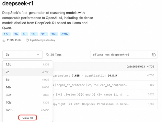Screen dimensions: 162x122
Task: Click the clock icon beside Updated yesterday
Action: [27, 40]
